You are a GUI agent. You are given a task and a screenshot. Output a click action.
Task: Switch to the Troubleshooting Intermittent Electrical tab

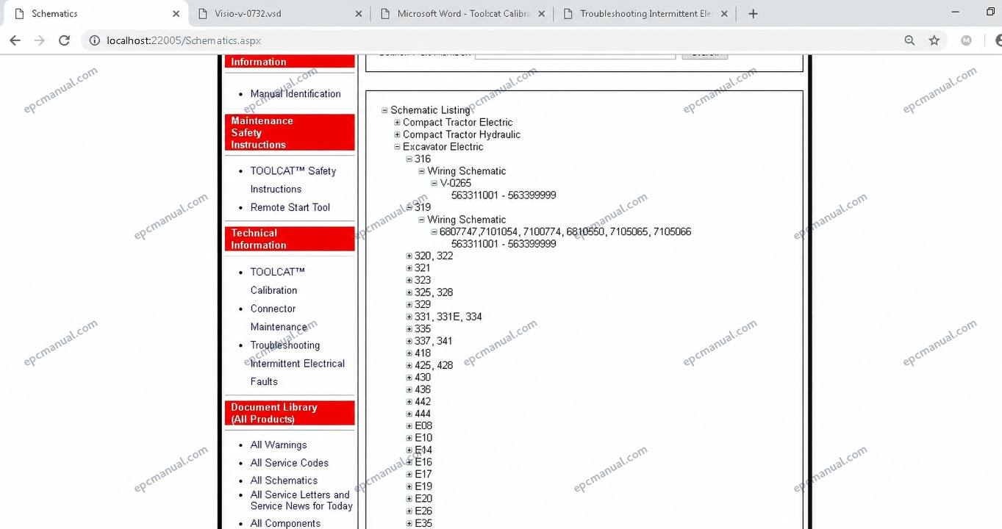(645, 13)
